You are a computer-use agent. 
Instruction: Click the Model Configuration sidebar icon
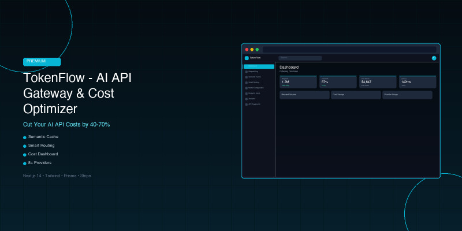pos(247,88)
